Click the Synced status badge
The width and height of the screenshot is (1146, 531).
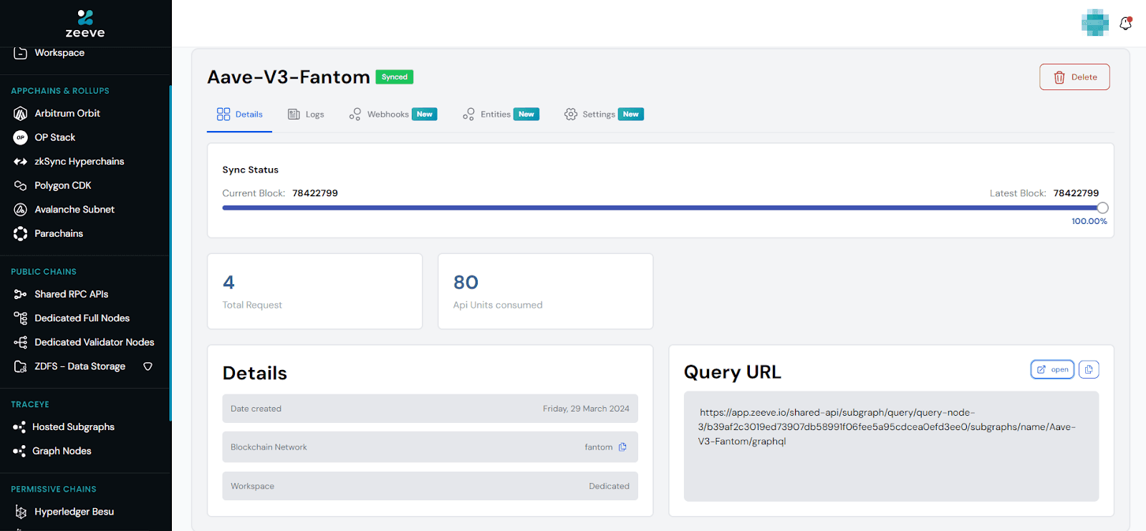[x=395, y=77]
